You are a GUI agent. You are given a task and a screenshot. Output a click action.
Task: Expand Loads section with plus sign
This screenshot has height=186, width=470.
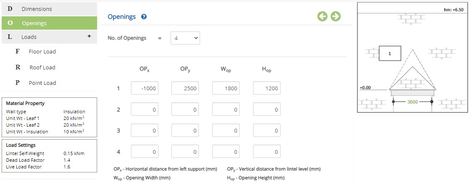tap(89, 36)
